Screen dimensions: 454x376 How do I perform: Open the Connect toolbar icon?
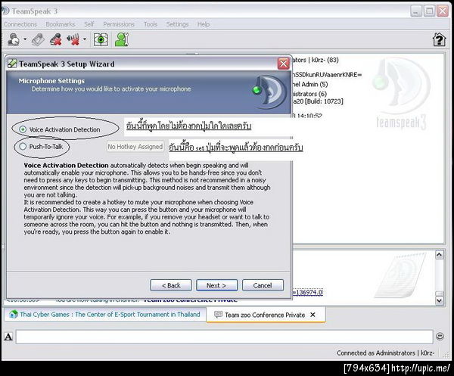(14, 39)
